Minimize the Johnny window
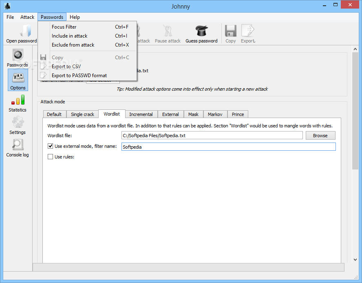This screenshot has height=283, width=362. [x=324, y=5]
